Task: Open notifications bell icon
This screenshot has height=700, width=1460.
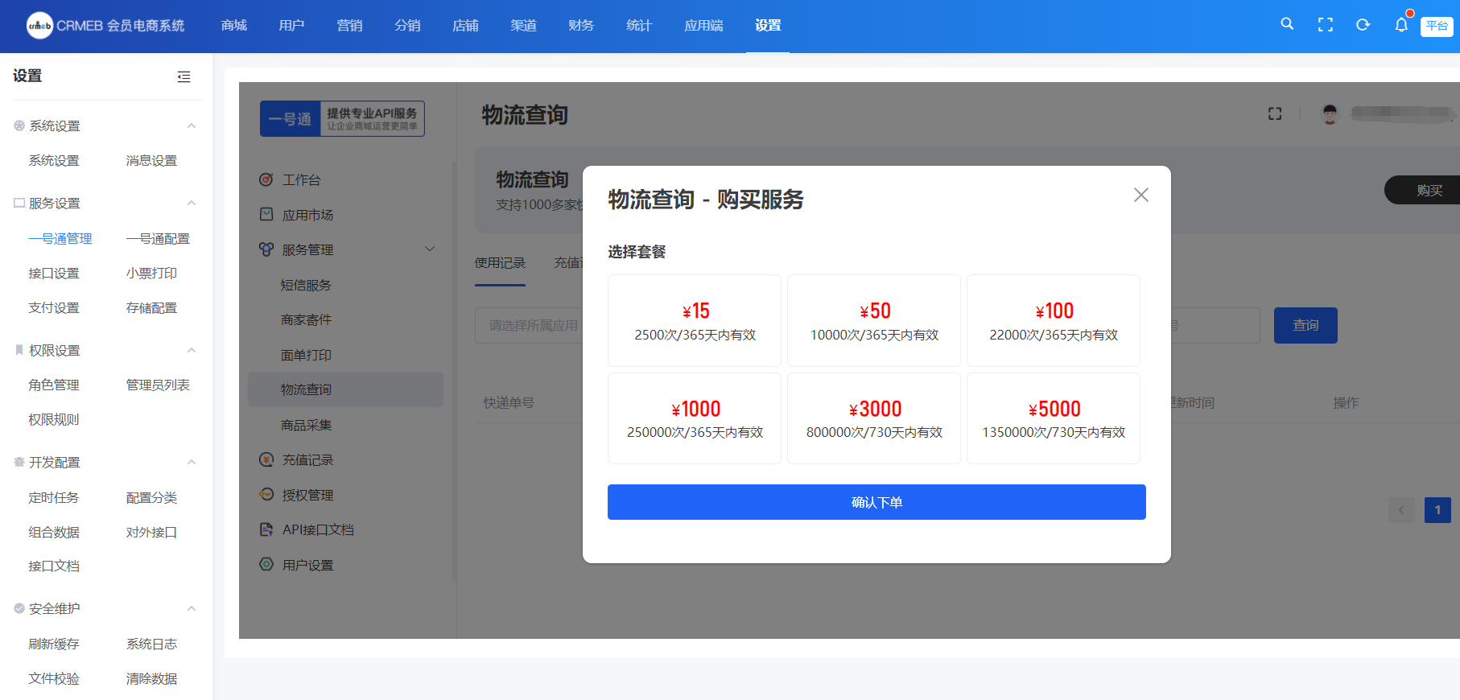Action: (1401, 25)
